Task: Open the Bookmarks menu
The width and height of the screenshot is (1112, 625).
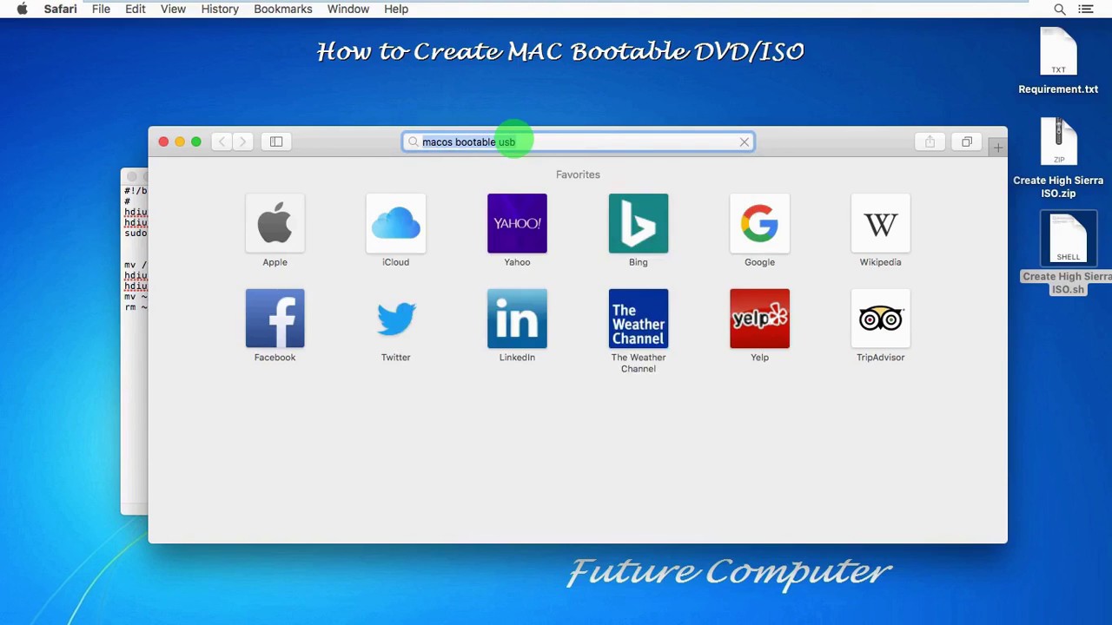Action: 283,9
